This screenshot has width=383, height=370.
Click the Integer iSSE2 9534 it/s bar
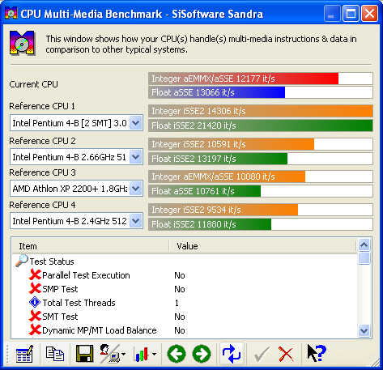point(261,210)
